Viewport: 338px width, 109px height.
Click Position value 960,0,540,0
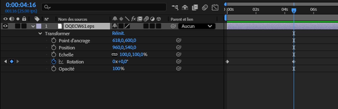tap(124, 48)
